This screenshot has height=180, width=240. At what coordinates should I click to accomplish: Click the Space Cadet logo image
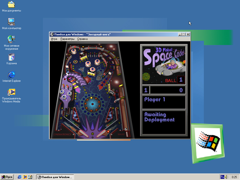164,65
